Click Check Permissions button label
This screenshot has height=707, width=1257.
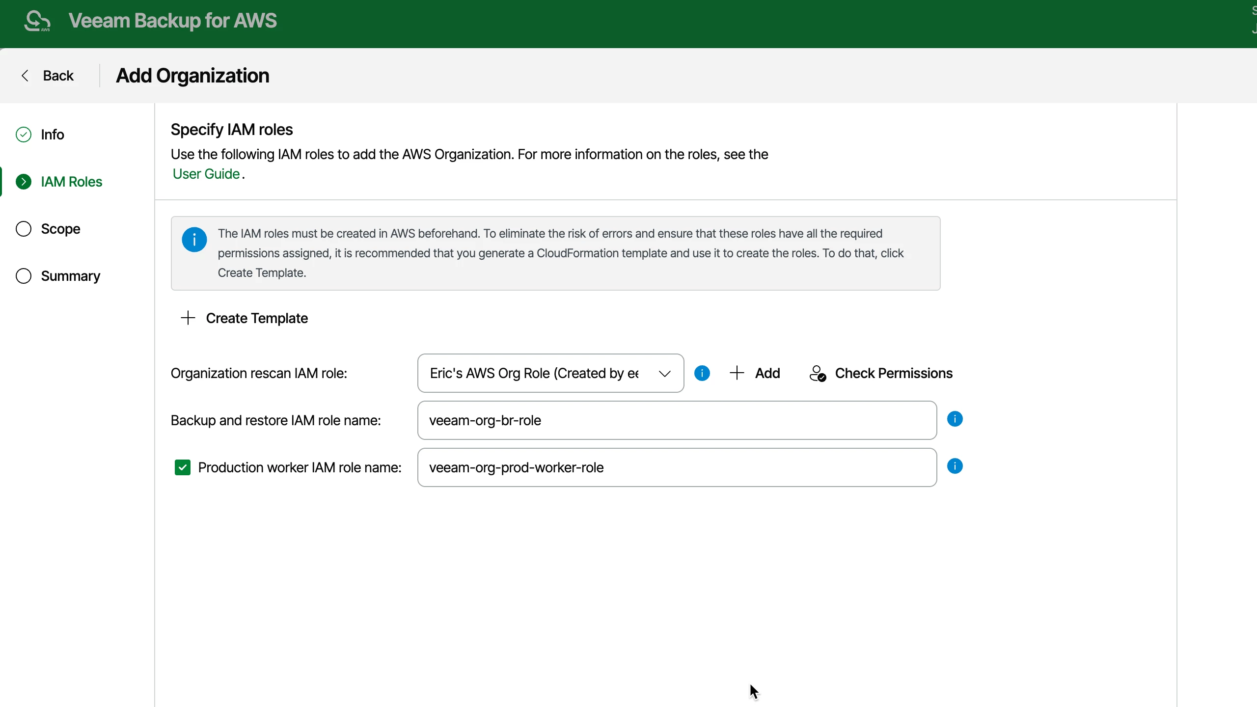click(894, 373)
